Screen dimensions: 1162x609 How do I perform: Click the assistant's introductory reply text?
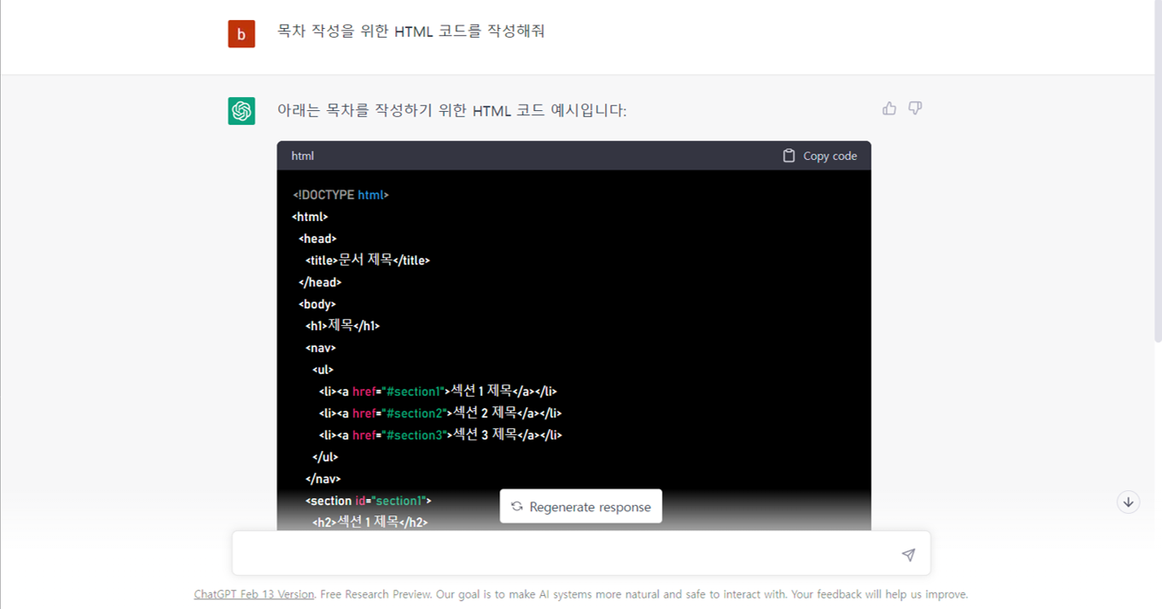pos(453,110)
